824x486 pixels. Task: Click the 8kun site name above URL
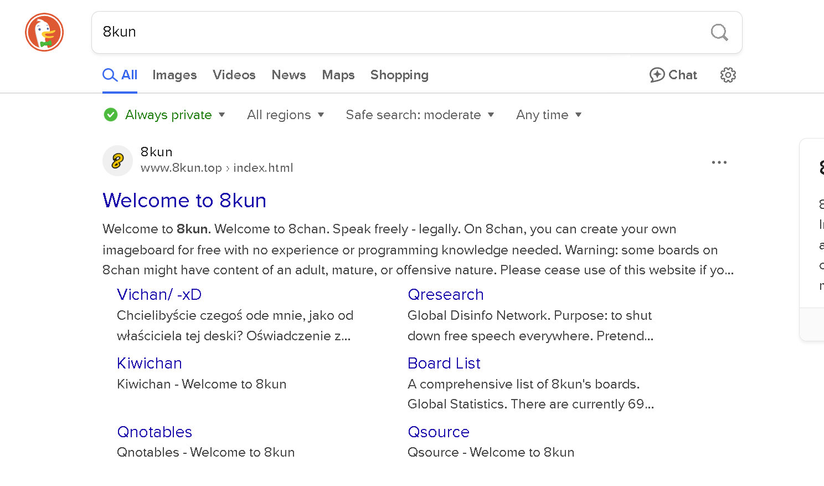pos(157,152)
